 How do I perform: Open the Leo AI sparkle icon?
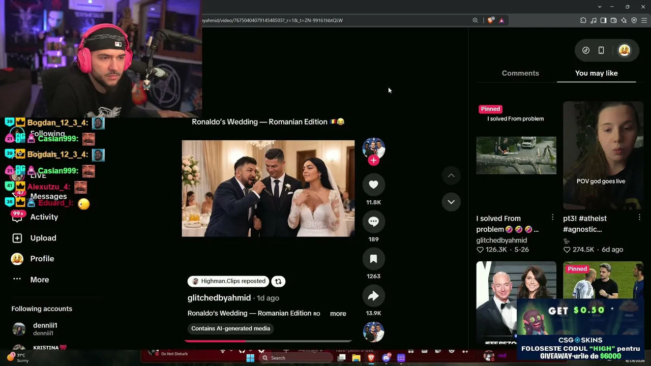tap(624, 20)
